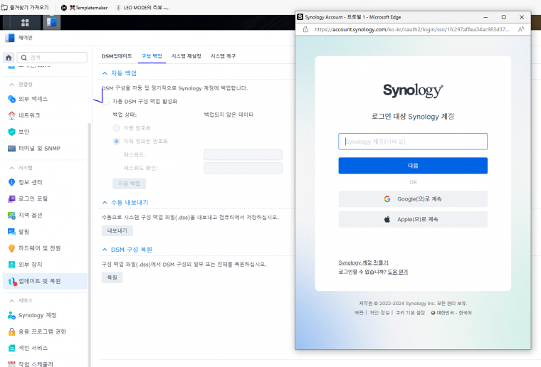The height and width of the screenshot is (367, 541).
Task: Click the blue 다음 button
Action: point(413,166)
